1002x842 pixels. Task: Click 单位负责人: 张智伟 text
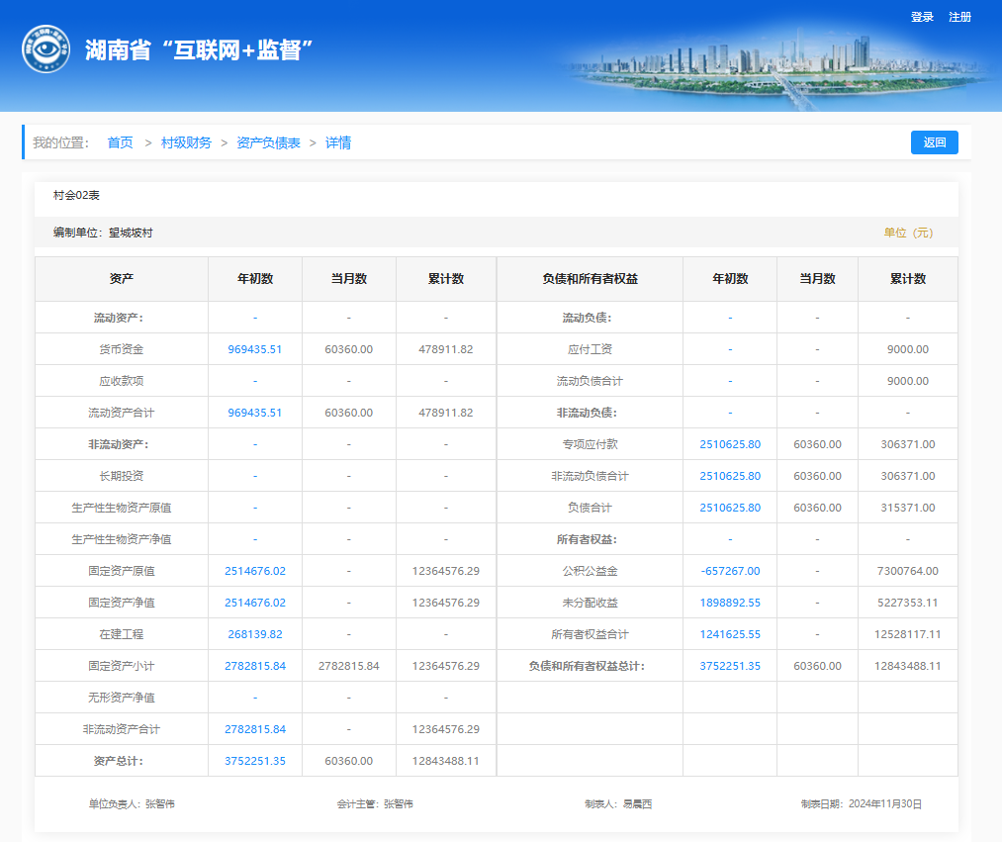[132, 804]
